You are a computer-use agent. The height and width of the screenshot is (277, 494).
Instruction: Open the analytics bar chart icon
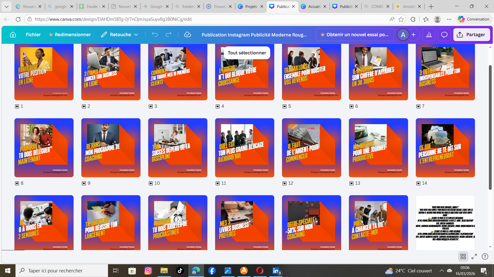[429, 35]
